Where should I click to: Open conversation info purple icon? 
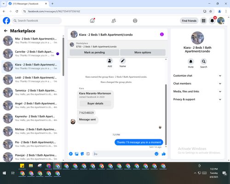point(162,34)
